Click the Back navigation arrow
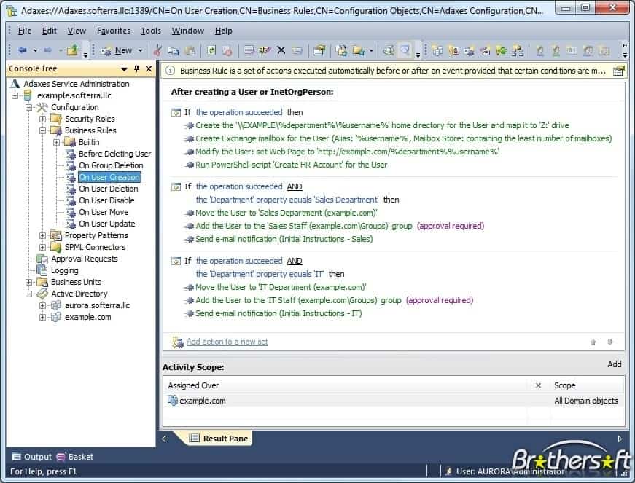This screenshot has height=483, width=635. pyautogui.click(x=23, y=50)
